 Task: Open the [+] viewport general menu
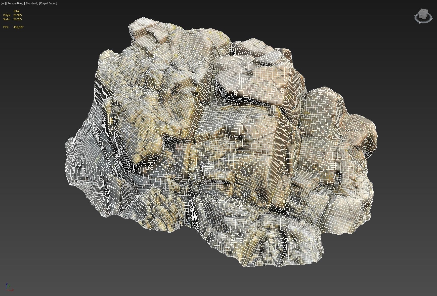tap(3, 3)
